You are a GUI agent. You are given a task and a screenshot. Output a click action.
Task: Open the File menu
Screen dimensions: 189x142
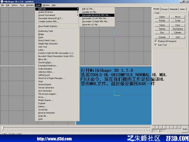(2, 5)
